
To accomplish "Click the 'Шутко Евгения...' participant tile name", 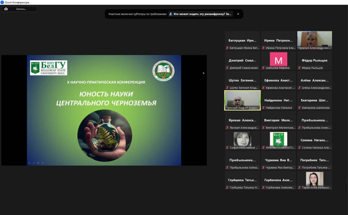I will point(242,80).
